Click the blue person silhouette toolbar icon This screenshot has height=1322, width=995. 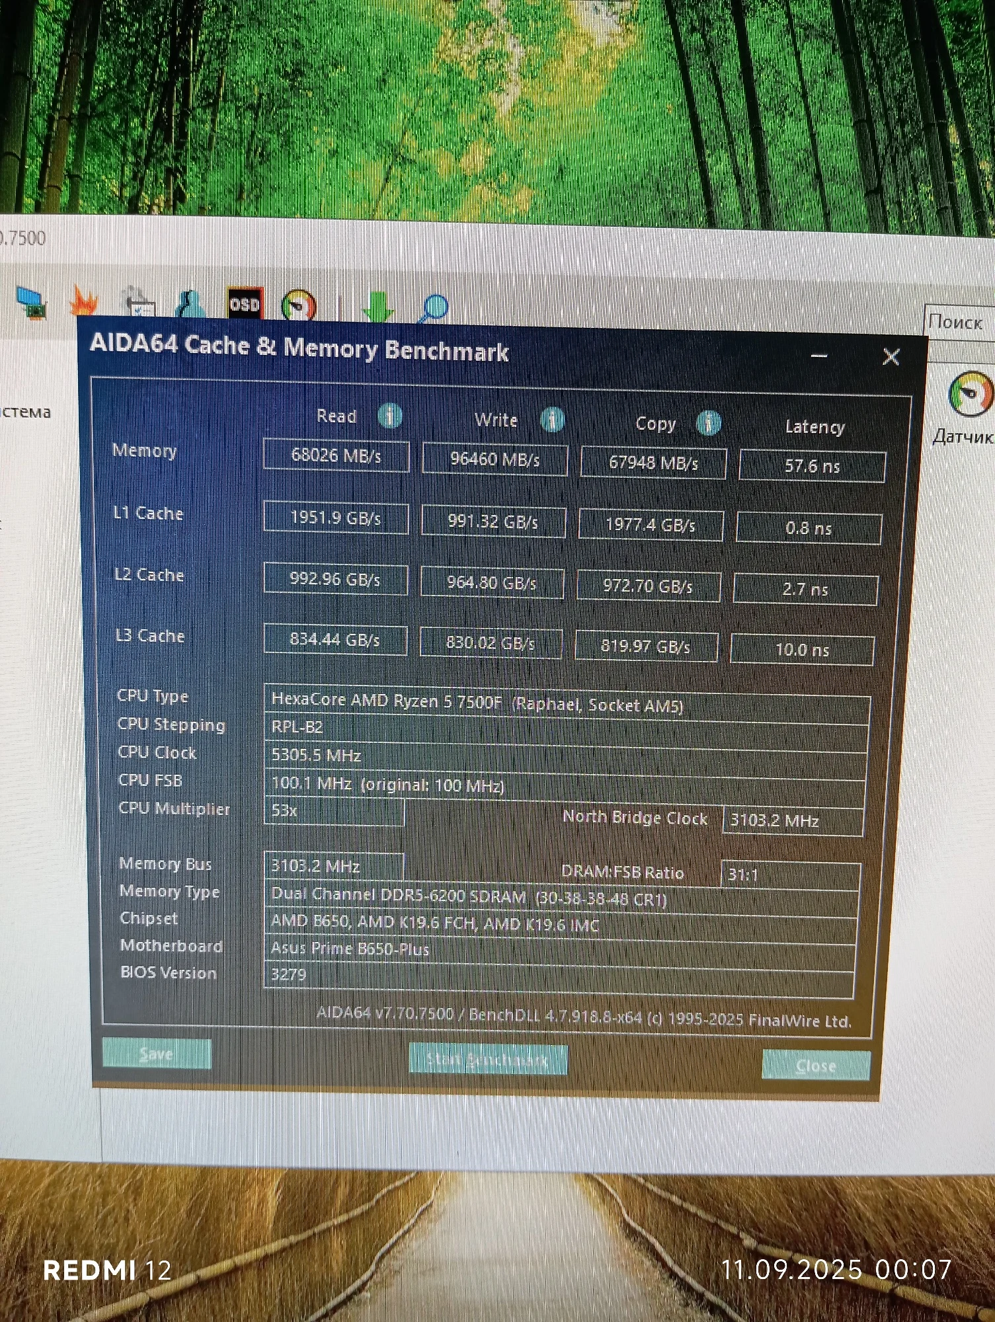coord(192,304)
